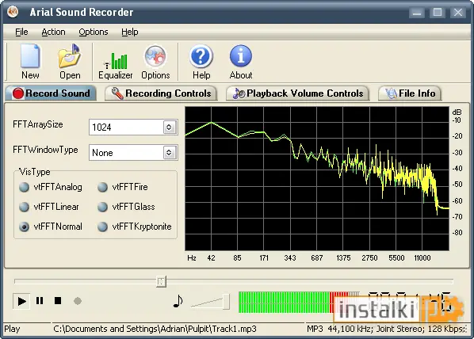Image resolution: width=474 pixels, height=339 pixels.
Task: Open the Help menu
Action: point(130,32)
